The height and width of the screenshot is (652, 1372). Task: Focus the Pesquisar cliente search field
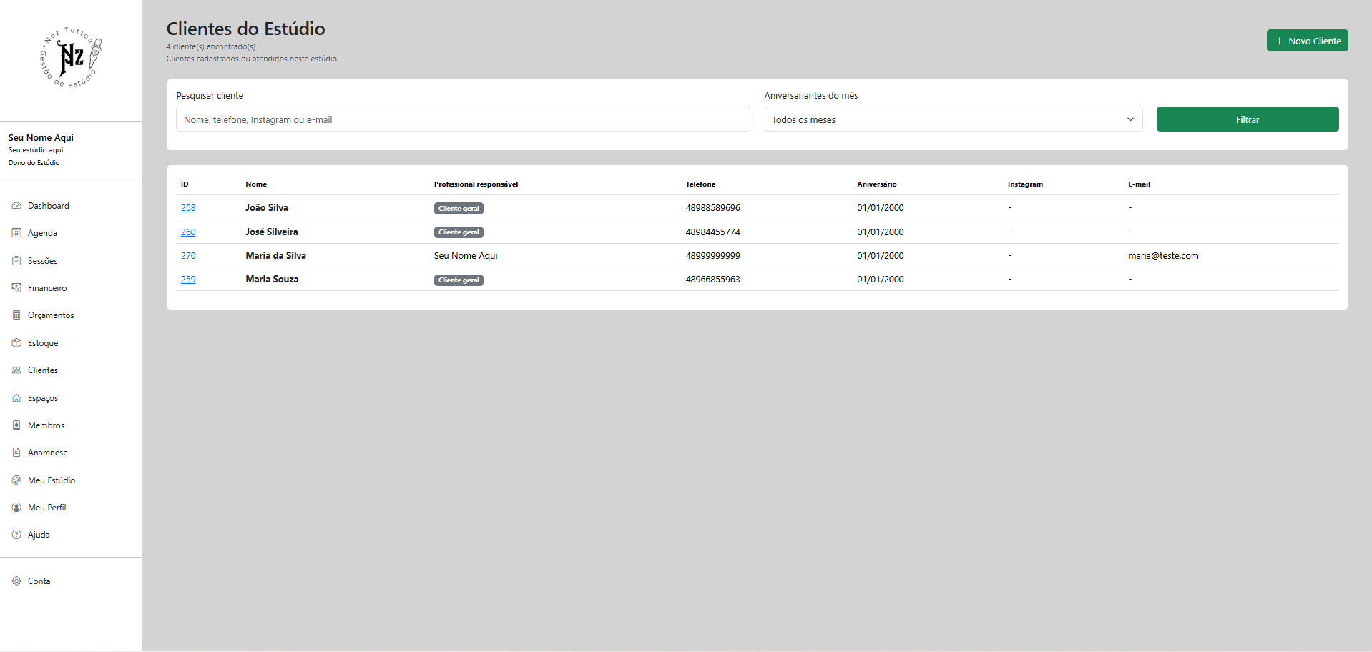click(463, 119)
